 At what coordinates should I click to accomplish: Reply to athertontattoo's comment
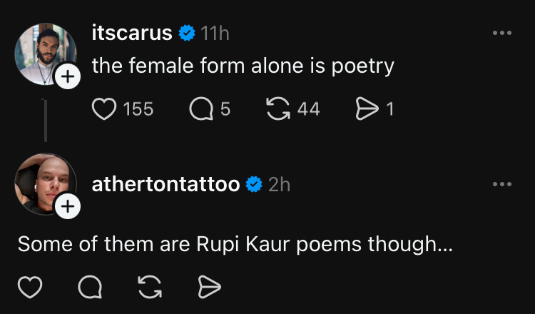[x=89, y=288]
